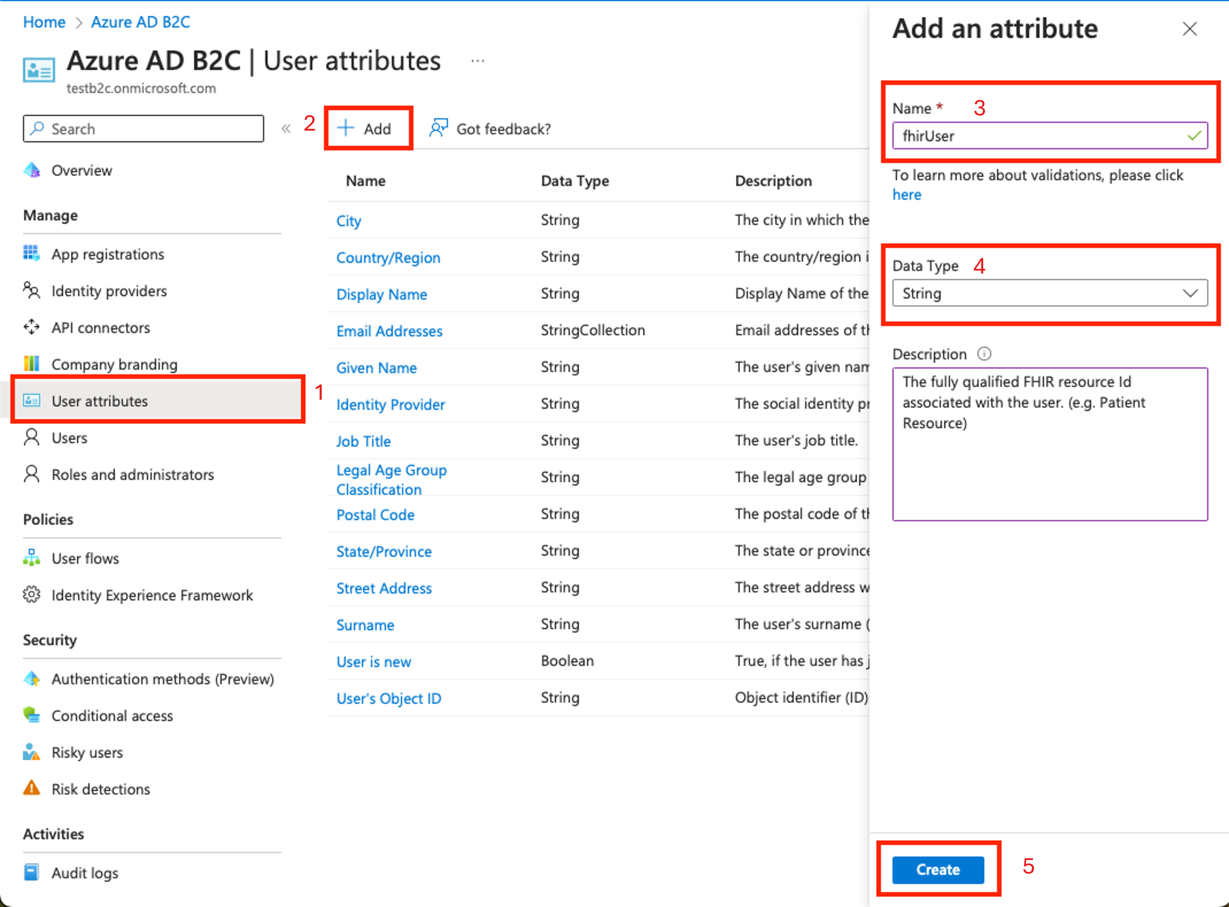Click the Got feedback person icon
The width and height of the screenshot is (1229, 907).
pos(438,128)
